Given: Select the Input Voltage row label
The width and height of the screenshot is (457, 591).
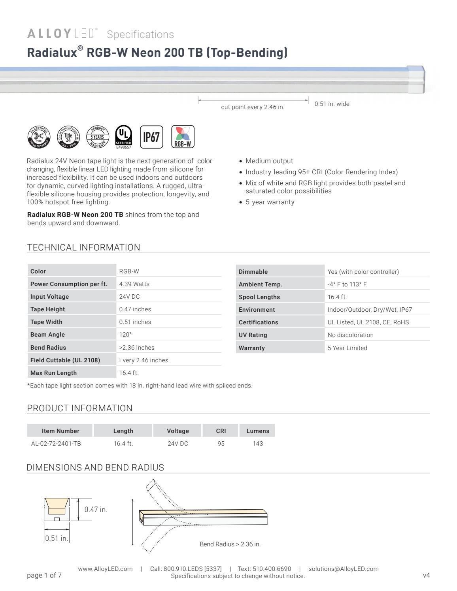Looking at the screenshot, I should (49, 297).
